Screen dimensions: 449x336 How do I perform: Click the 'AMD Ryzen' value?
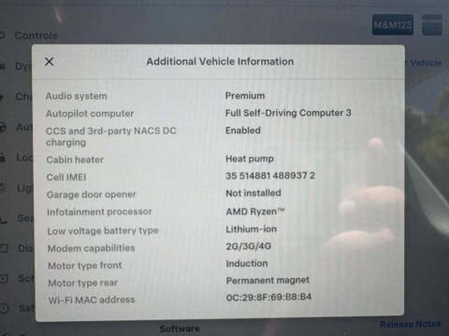pos(255,211)
